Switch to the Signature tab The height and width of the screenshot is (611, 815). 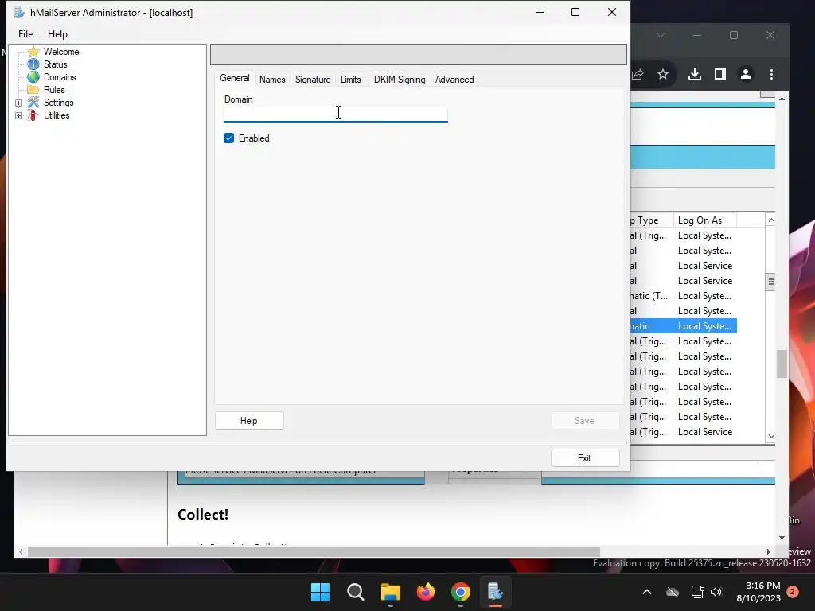[312, 80]
